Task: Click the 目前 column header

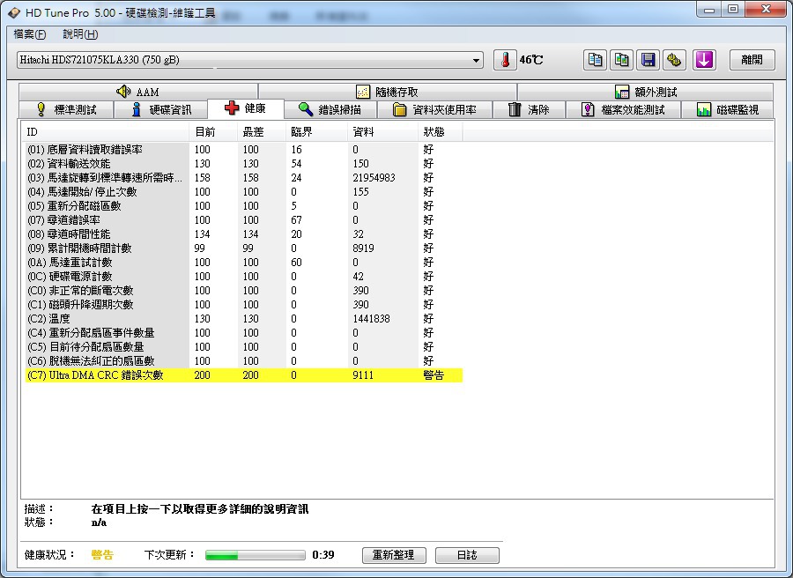Action: click(x=213, y=132)
